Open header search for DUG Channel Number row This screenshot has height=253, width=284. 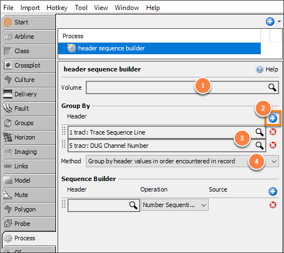260,146
